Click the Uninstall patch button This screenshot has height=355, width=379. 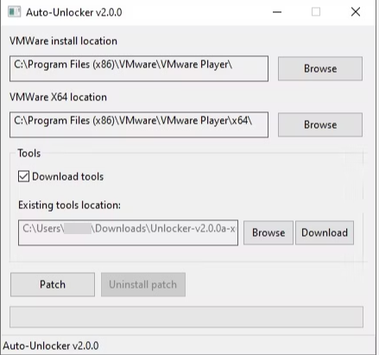point(143,284)
